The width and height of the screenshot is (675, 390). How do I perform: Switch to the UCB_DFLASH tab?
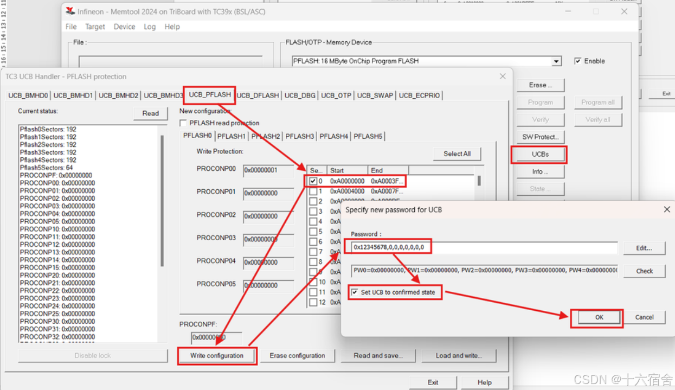pos(258,95)
